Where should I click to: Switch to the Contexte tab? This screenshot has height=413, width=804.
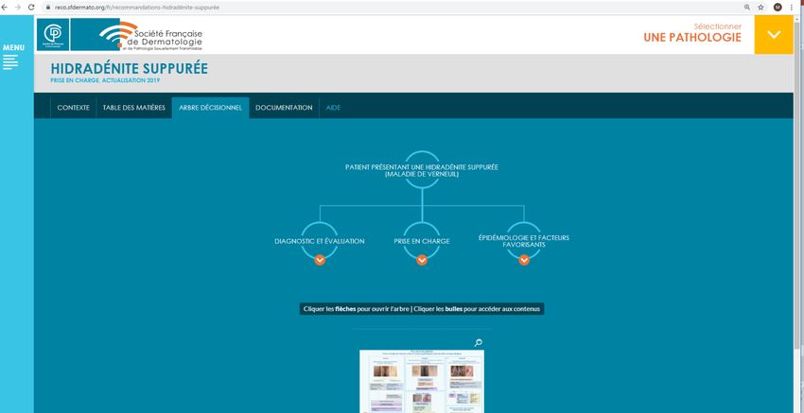pos(74,108)
